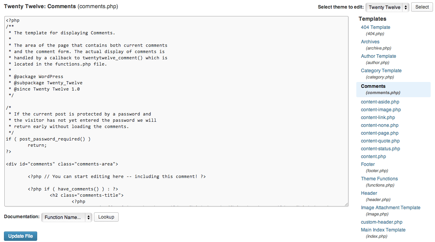Open content-none.php

(x=379, y=125)
